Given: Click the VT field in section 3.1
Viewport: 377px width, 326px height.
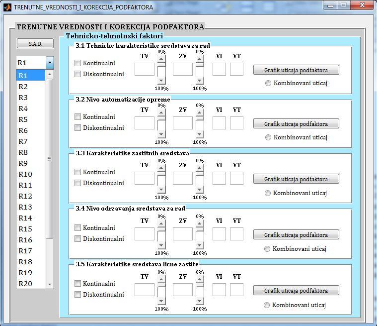Looking at the screenshot, I should 236,69.
